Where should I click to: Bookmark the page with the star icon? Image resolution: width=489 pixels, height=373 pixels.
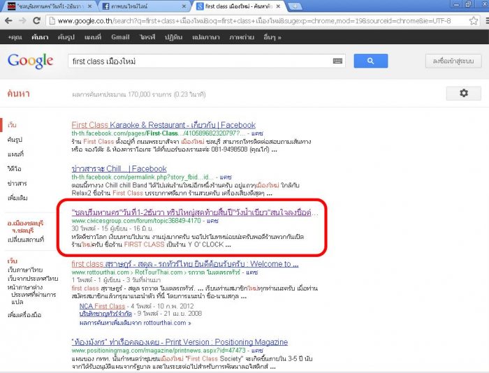(474, 21)
